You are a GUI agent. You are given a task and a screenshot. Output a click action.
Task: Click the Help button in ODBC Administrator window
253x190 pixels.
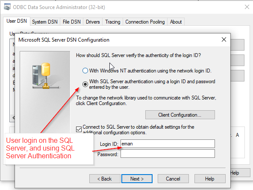[240, 173]
